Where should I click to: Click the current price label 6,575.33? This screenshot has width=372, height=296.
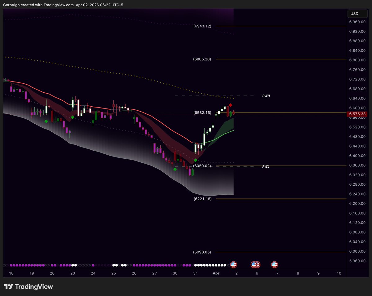(x=357, y=114)
